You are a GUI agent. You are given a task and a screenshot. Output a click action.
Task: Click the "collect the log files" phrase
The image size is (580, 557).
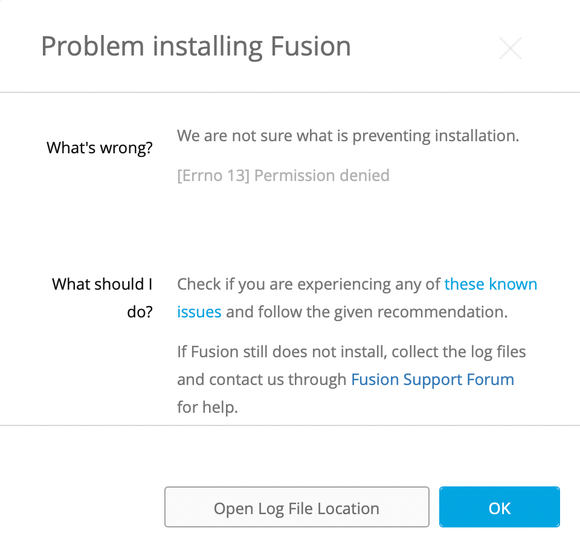click(459, 351)
